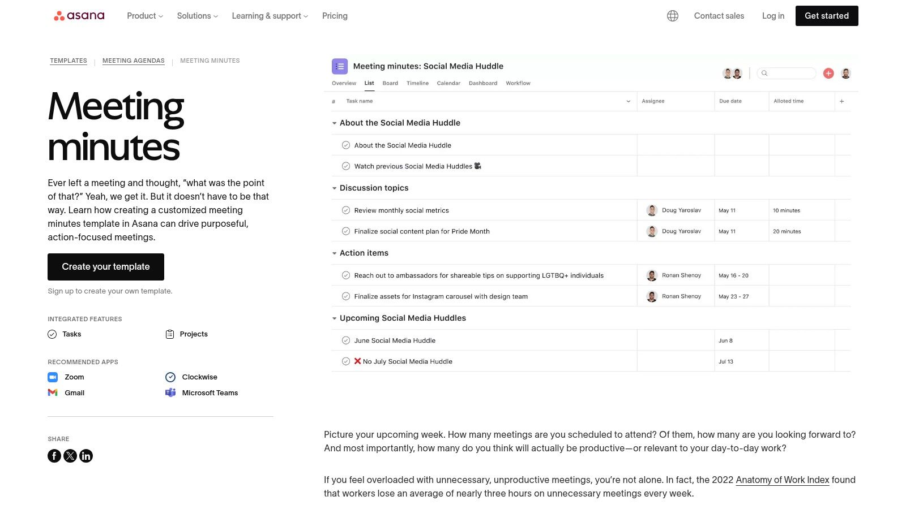The height and width of the screenshot is (509, 906).
Task: Click the Asana logo
Action: [x=79, y=15]
